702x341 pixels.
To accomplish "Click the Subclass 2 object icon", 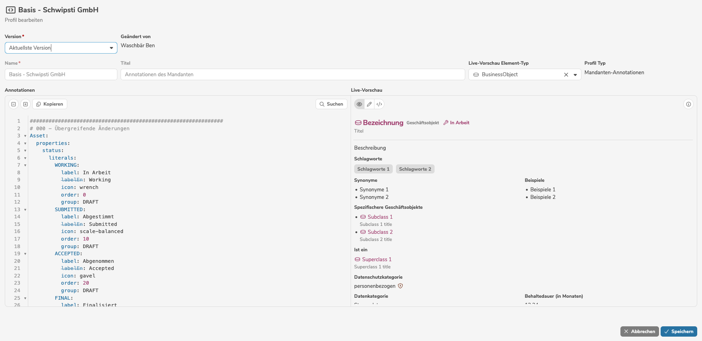I will [x=363, y=232].
